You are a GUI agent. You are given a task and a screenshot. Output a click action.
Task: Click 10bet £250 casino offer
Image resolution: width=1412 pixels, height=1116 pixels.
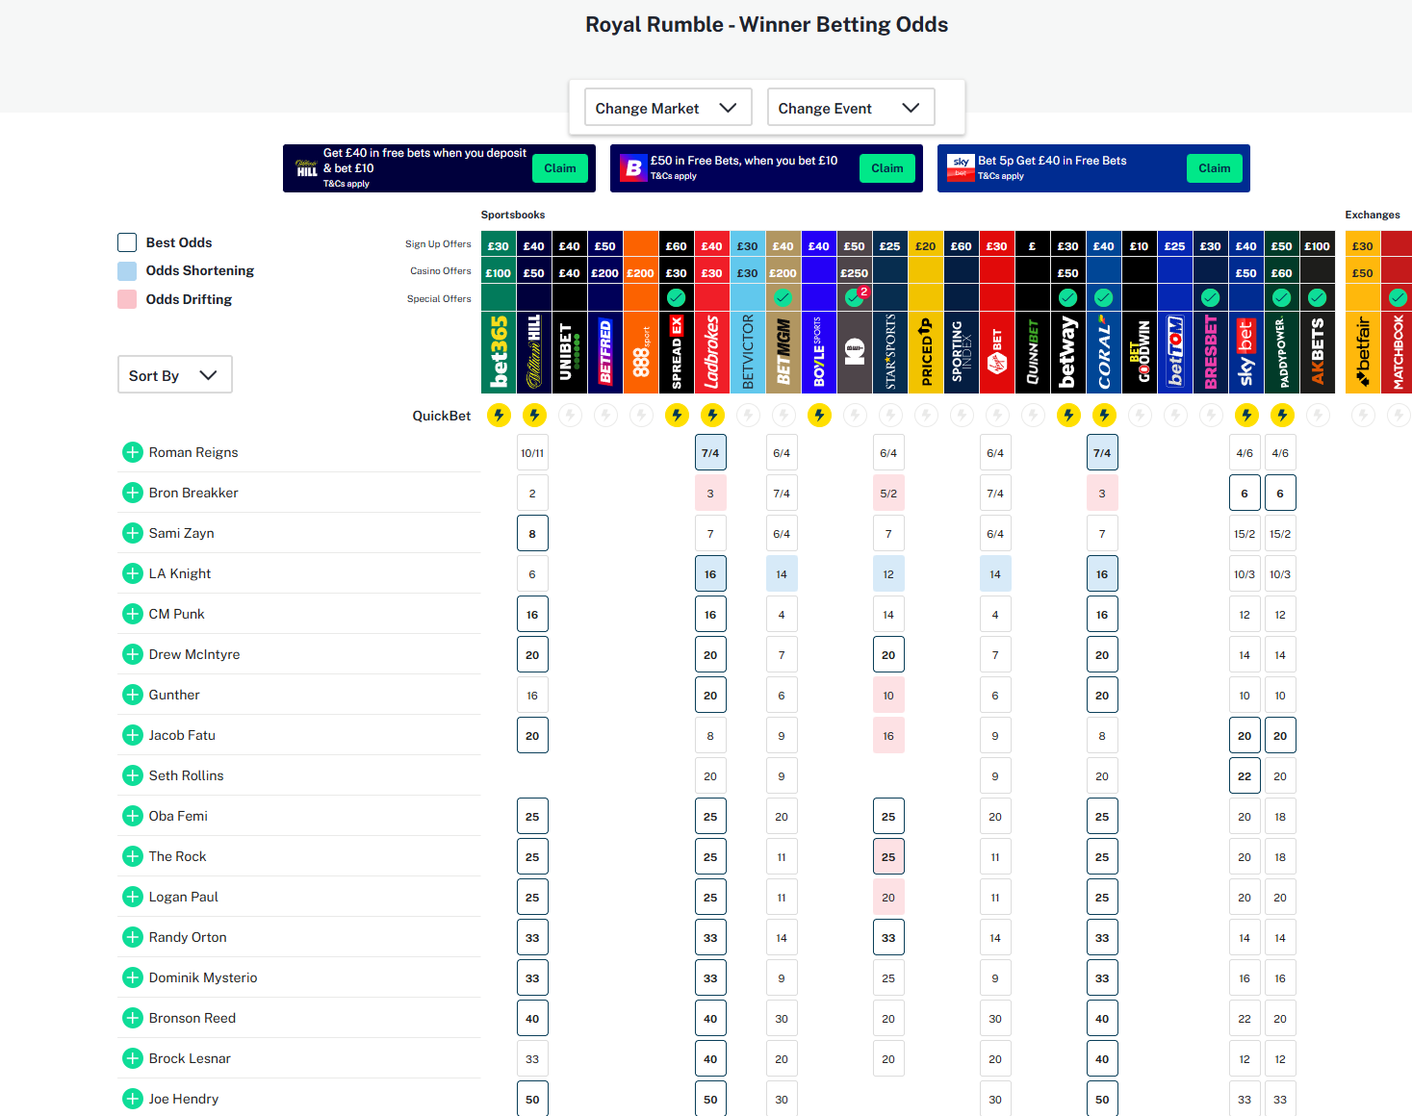coord(855,272)
